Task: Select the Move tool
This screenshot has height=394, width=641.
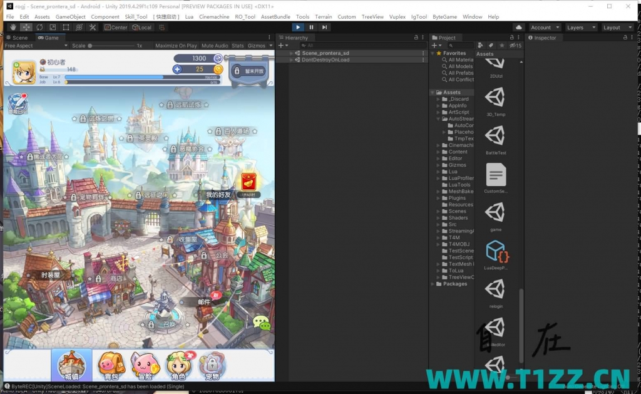Action: pyautogui.click(x=26, y=28)
